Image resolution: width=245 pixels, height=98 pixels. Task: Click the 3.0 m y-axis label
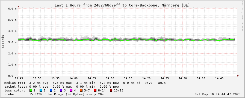(12, 42)
